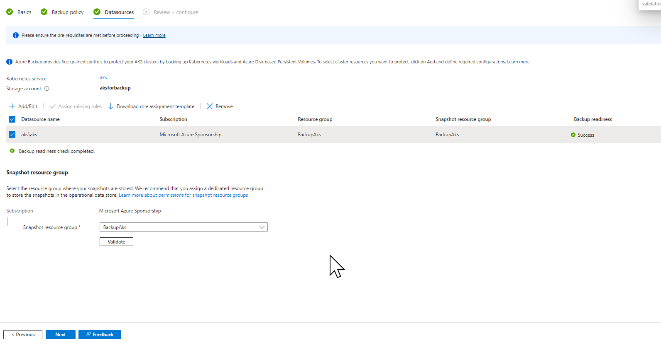This screenshot has width=661, height=345.
Task: Click the step 4 circle icon
Action: pos(146,12)
